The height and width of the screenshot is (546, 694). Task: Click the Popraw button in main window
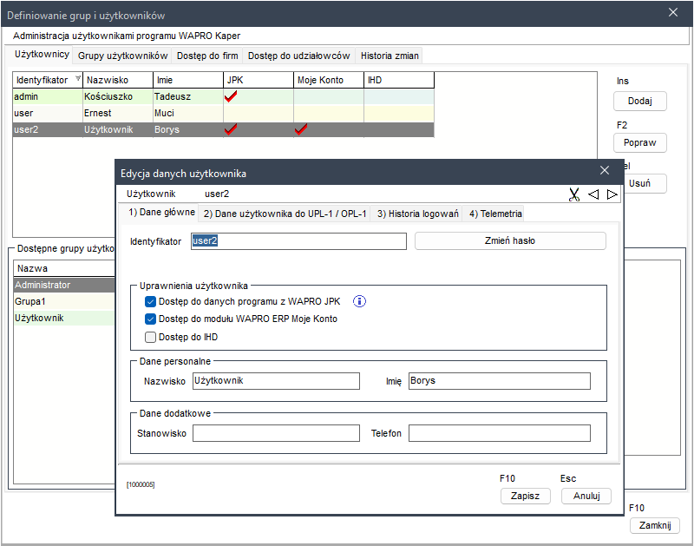click(640, 142)
